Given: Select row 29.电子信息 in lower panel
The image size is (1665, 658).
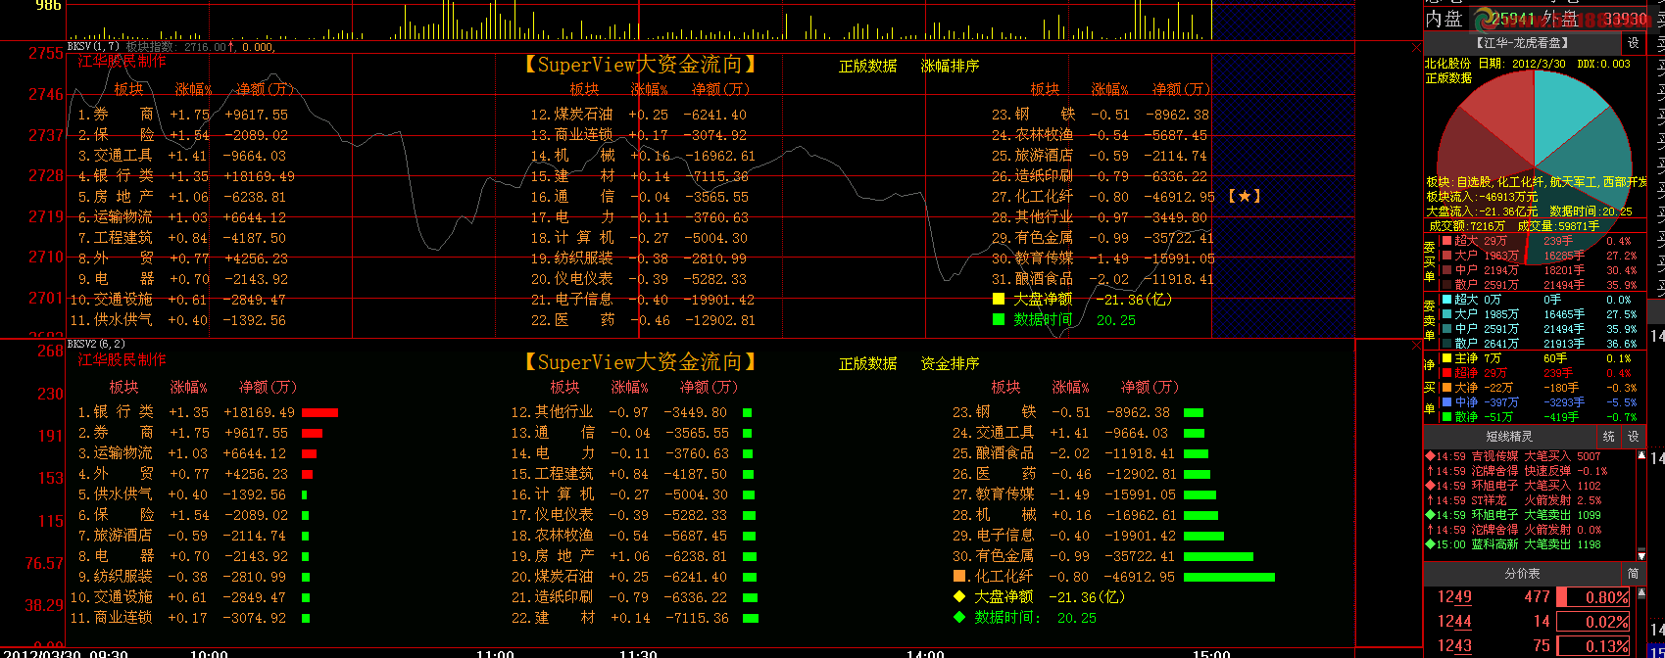Looking at the screenshot, I should point(1088,536).
